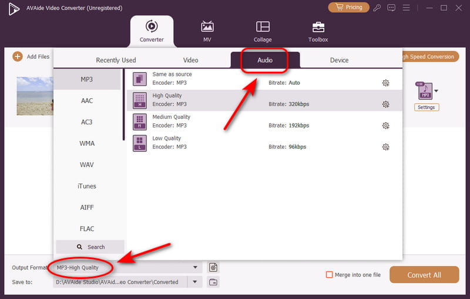Enable Merge into one file checkbox

click(x=330, y=274)
